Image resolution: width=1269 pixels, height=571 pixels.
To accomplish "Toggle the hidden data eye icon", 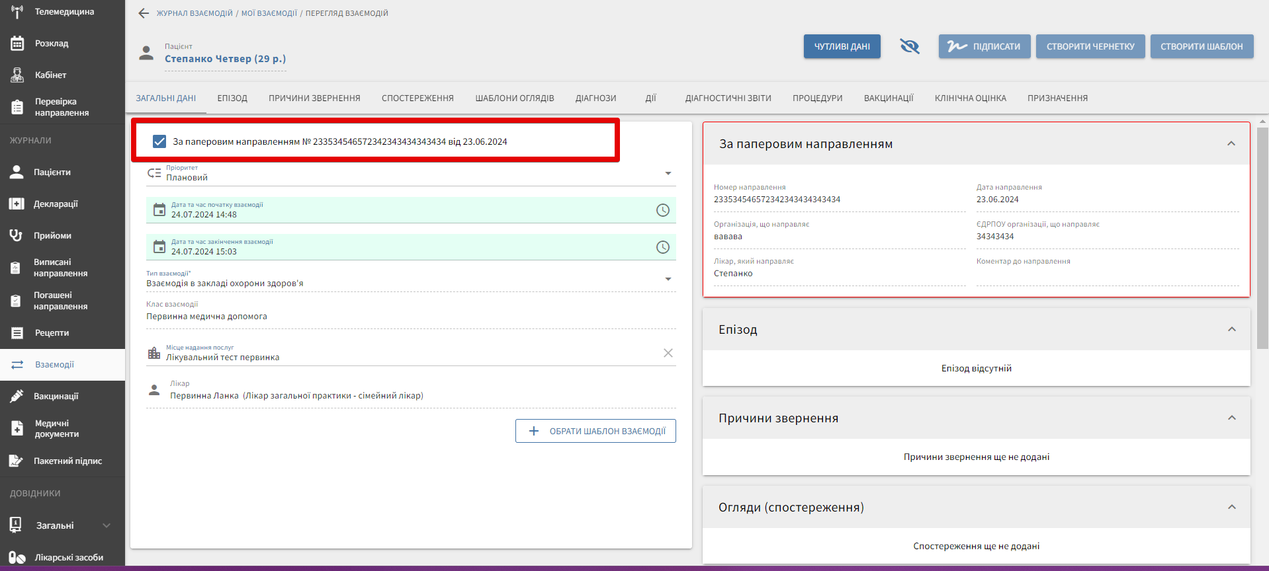I will [x=909, y=46].
